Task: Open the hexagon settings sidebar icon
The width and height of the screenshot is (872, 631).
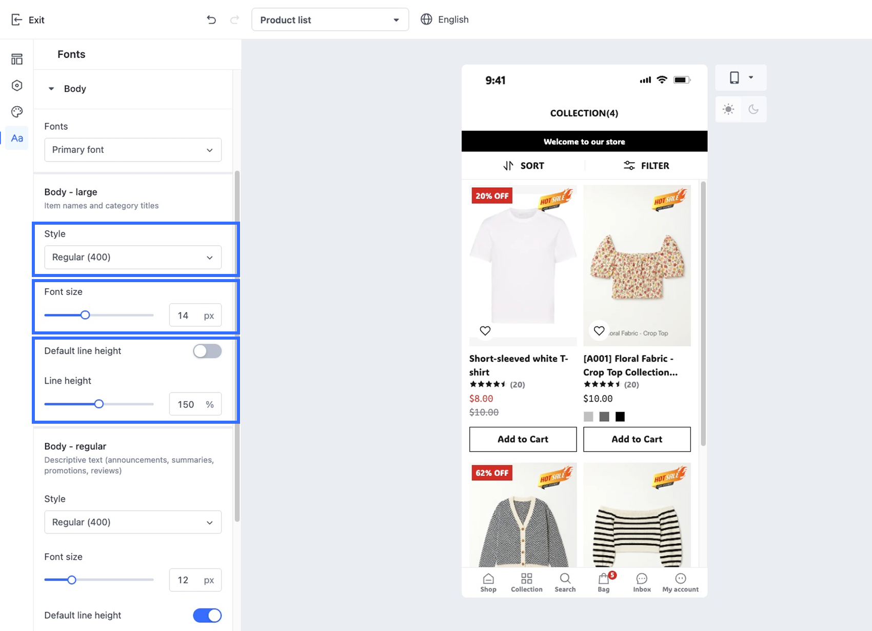Action: tap(17, 86)
